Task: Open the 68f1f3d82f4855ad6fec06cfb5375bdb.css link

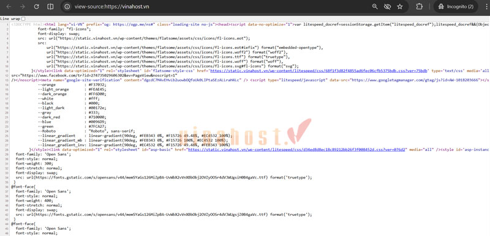Action: pos(318,71)
